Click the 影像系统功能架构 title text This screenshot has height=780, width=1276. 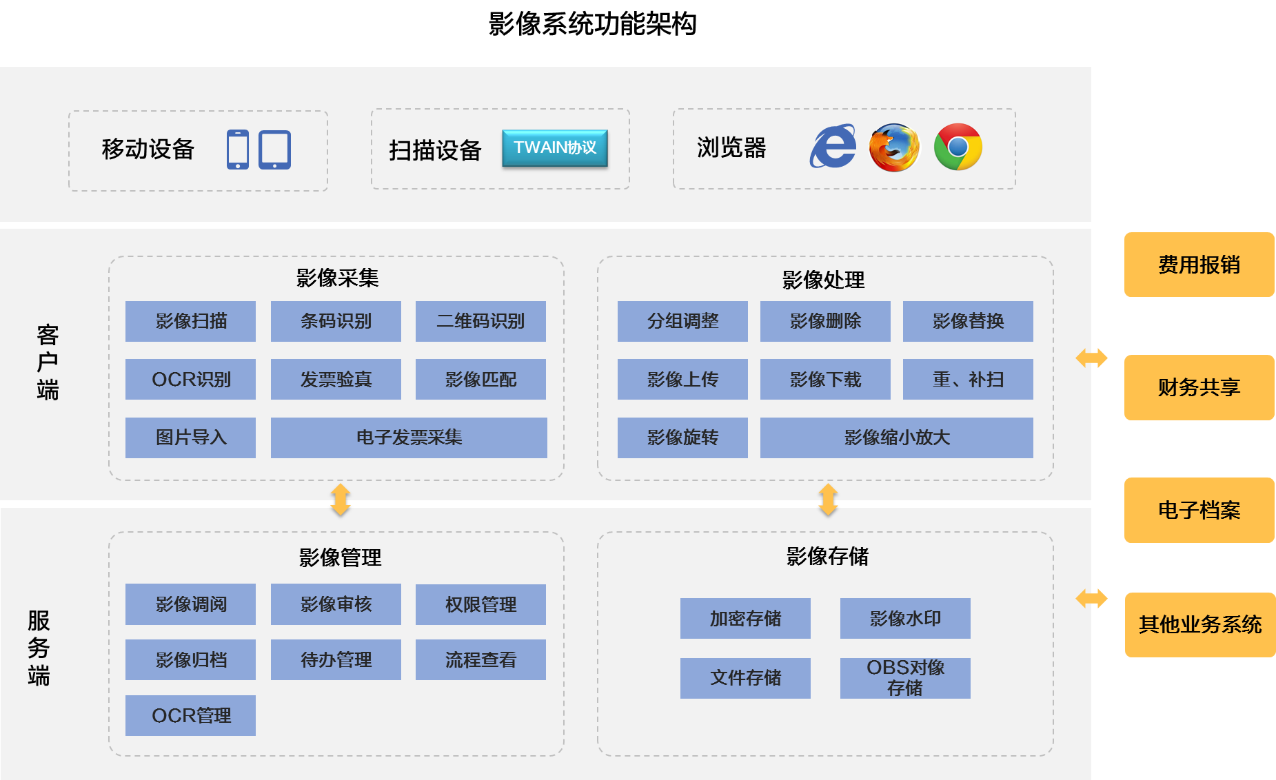click(x=592, y=24)
